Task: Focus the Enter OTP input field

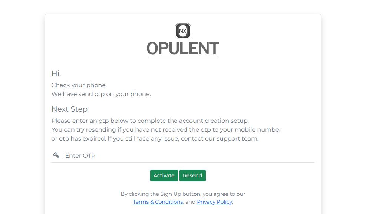Action: pos(189,155)
